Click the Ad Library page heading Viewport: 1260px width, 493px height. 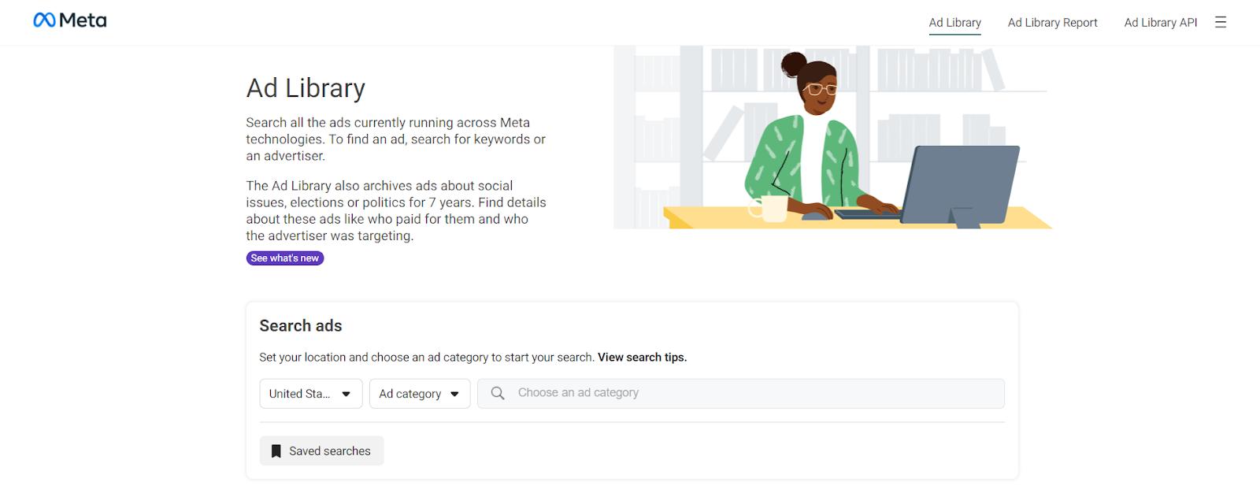point(306,88)
